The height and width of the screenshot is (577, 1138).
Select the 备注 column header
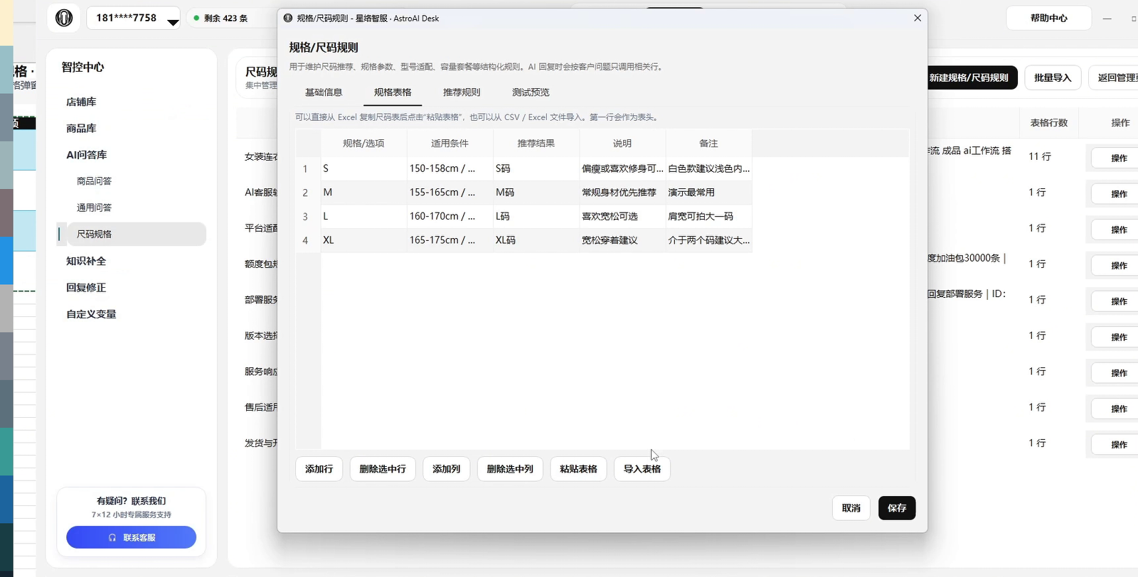coord(708,144)
